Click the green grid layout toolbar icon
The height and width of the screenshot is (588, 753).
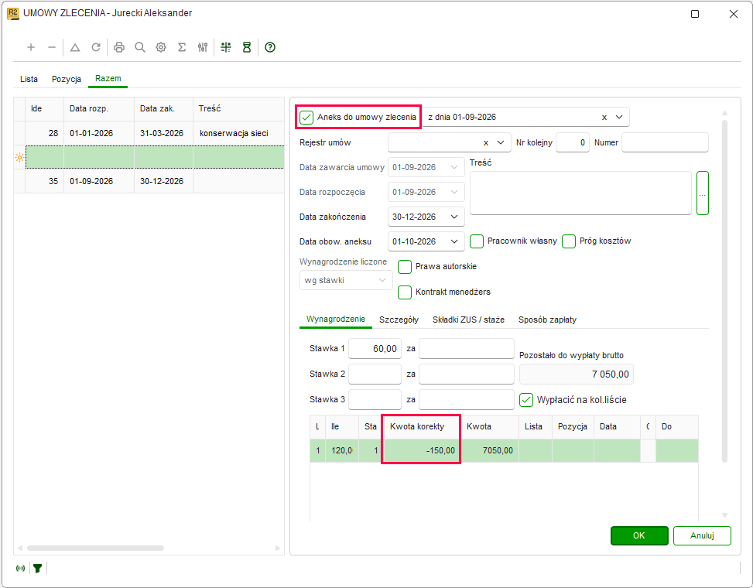coord(226,47)
